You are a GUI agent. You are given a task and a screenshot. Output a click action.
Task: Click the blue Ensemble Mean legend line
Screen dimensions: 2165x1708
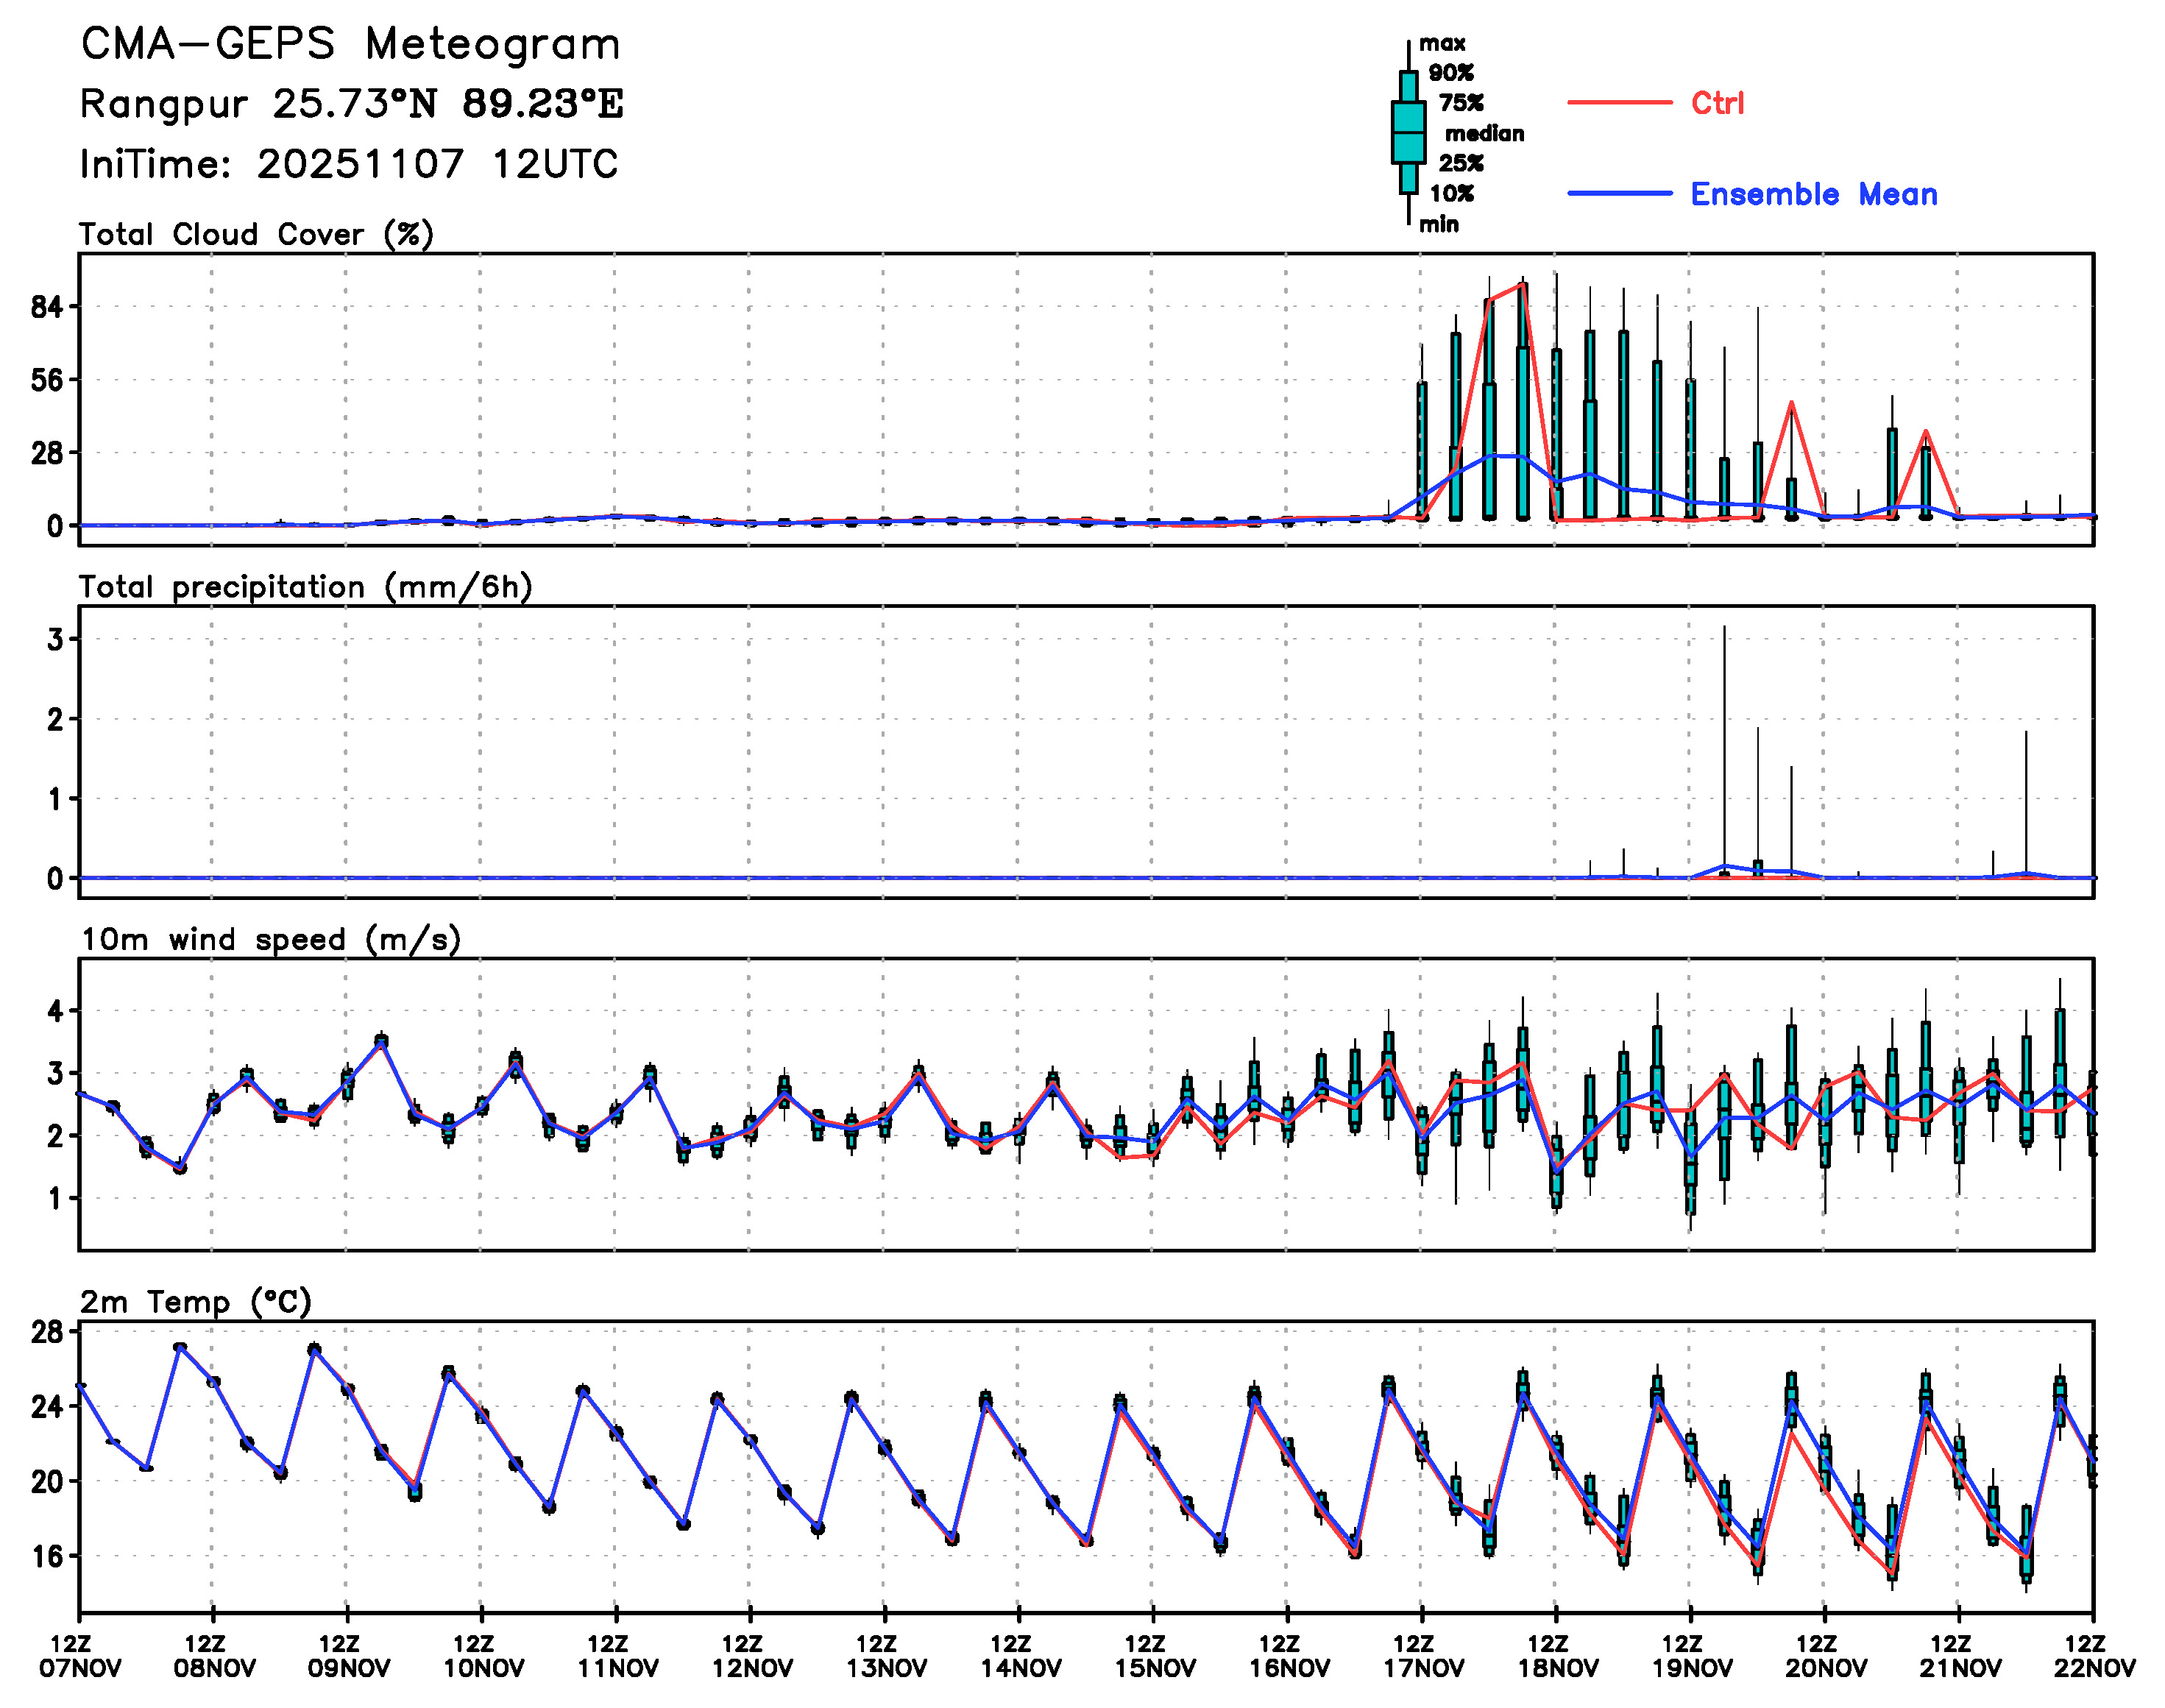(1618, 193)
